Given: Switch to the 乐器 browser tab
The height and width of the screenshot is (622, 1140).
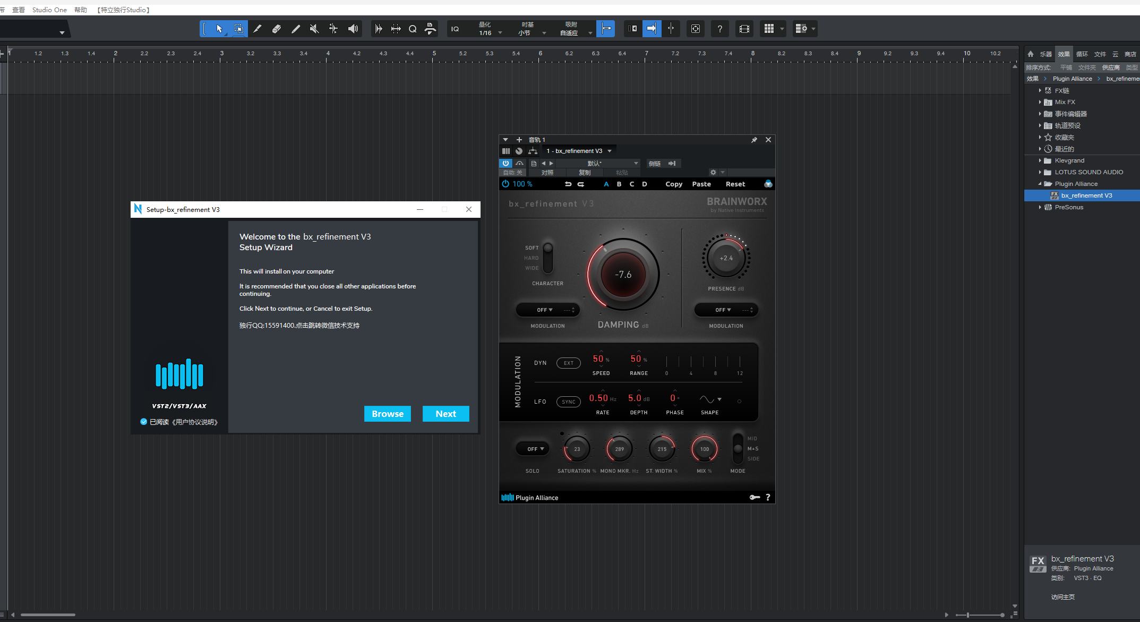Looking at the screenshot, I should click(1045, 54).
